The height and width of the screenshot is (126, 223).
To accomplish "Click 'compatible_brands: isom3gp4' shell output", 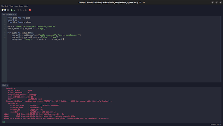I will click(x=23, y=95).
